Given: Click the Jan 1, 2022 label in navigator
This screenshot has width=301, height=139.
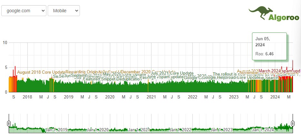Looking at the screenshot, I should tap(180, 130).
